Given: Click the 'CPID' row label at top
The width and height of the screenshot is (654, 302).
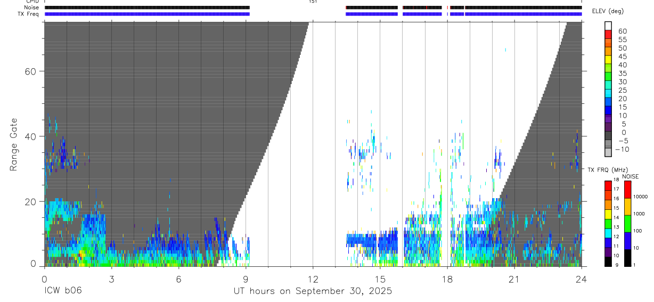Looking at the screenshot, I should coord(33,2).
